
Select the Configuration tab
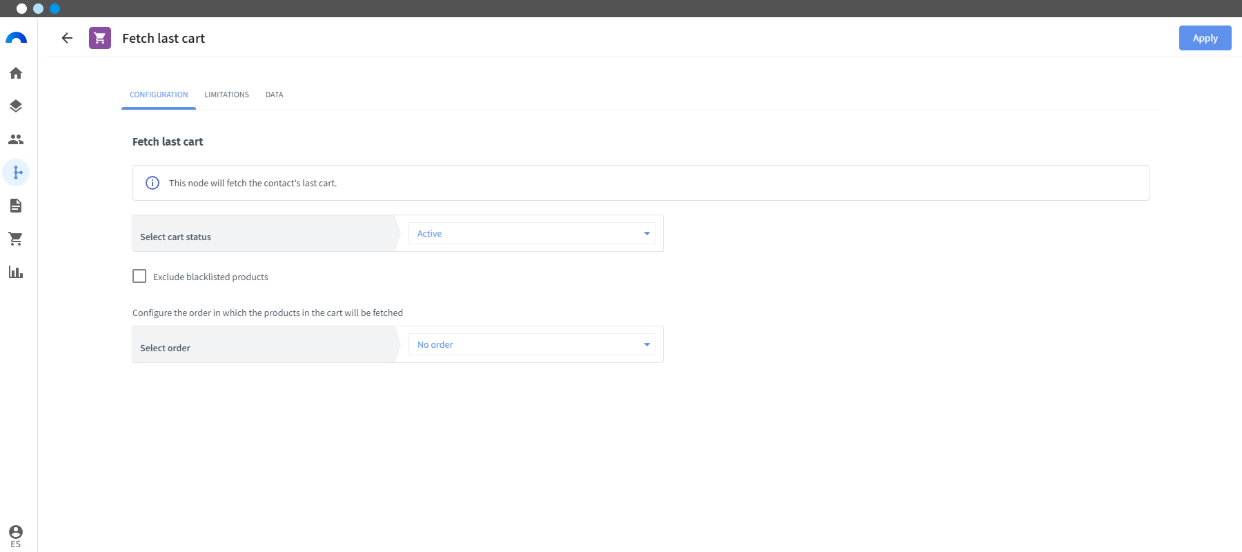click(x=159, y=95)
